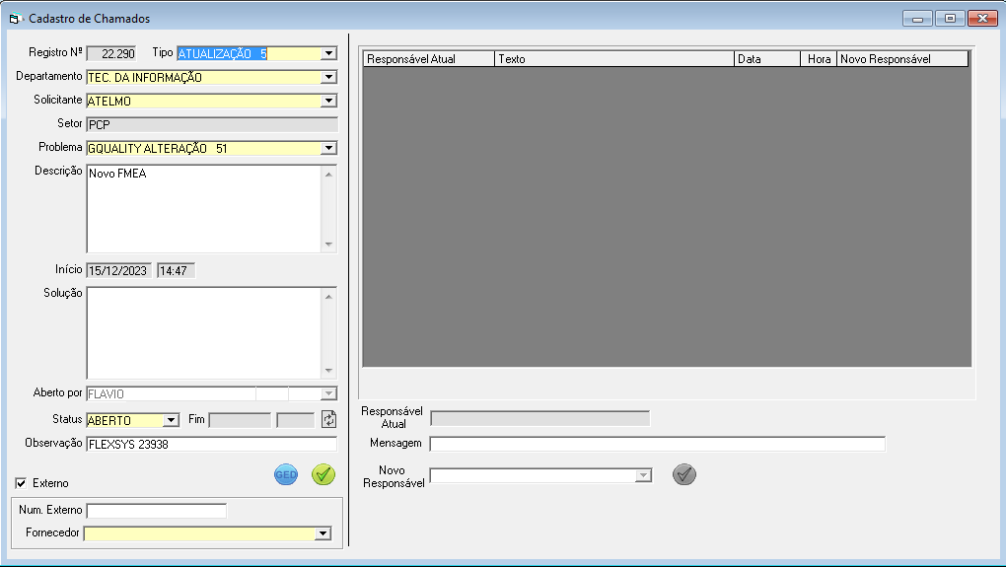Image resolution: width=1006 pixels, height=567 pixels.
Task: Click the gray checkmark beside Novo Responsável
Action: (x=683, y=474)
